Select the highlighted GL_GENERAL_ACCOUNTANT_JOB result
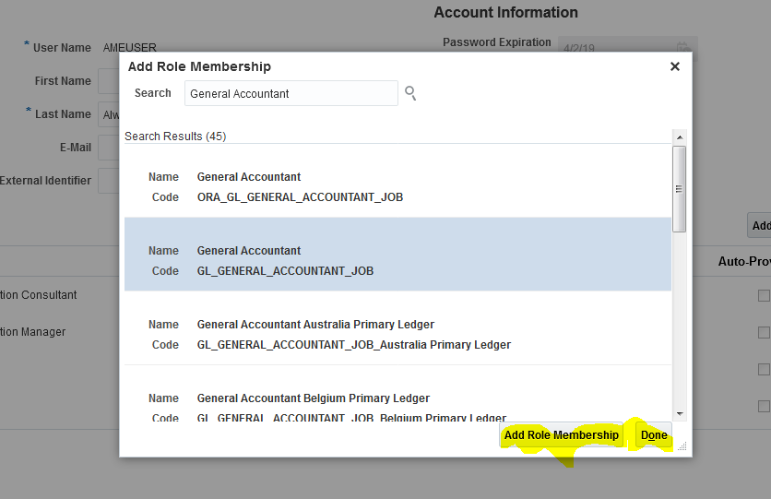This screenshot has height=499, width=771. (x=397, y=260)
